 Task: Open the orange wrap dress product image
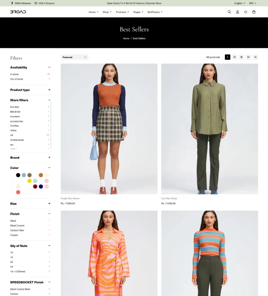[109, 253]
